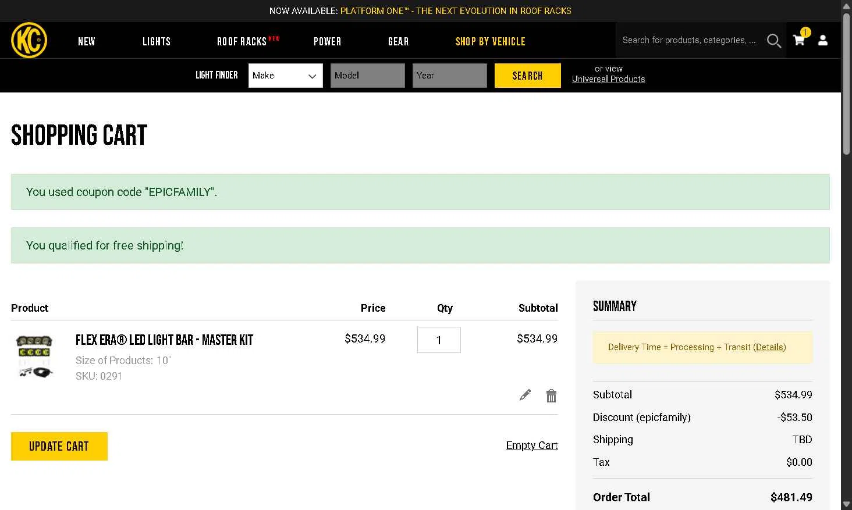Click the Order Total amount $481.49

pyautogui.click(x=791, y=497)
